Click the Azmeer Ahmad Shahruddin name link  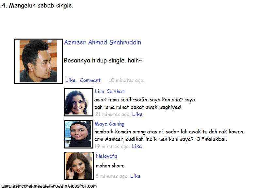click(103, 43)
